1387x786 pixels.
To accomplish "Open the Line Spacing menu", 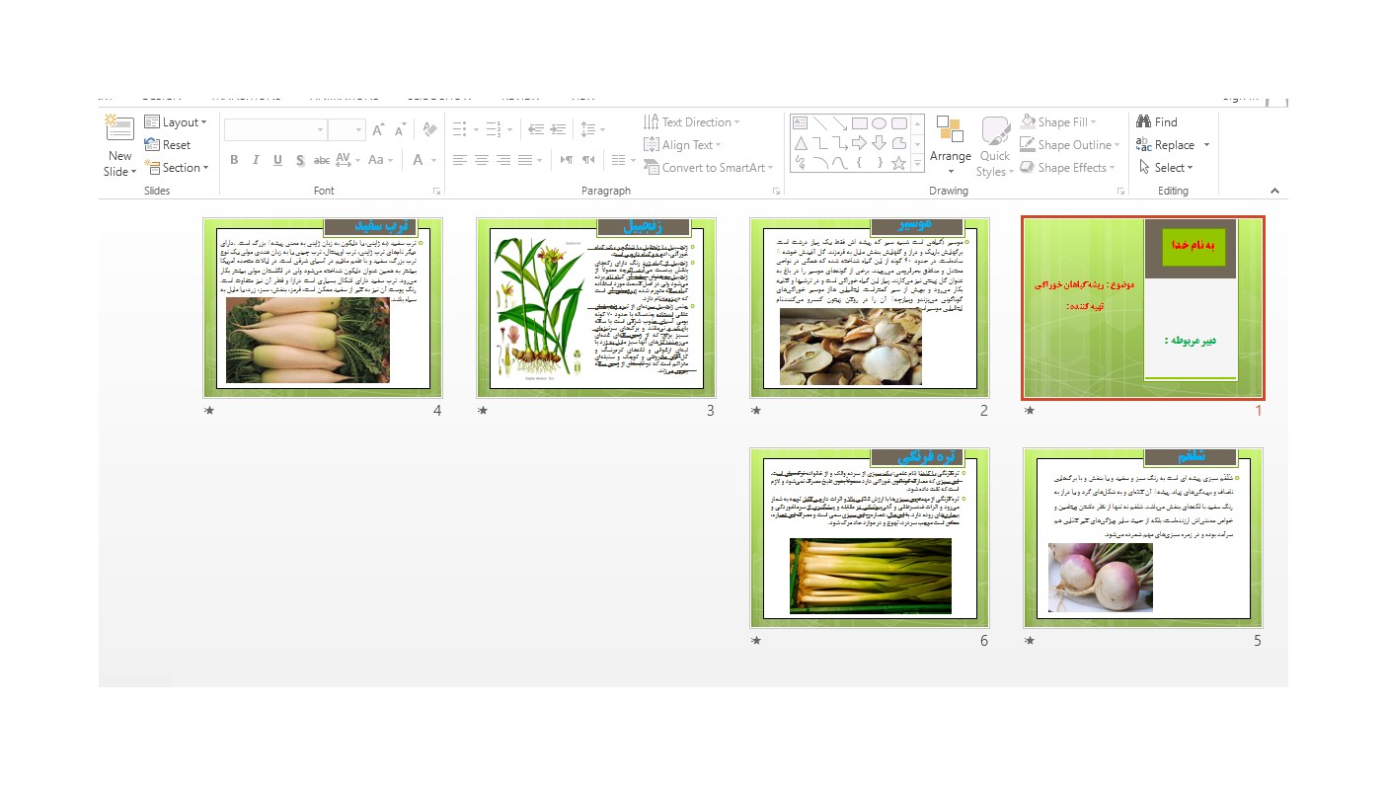I will (592, 129).
